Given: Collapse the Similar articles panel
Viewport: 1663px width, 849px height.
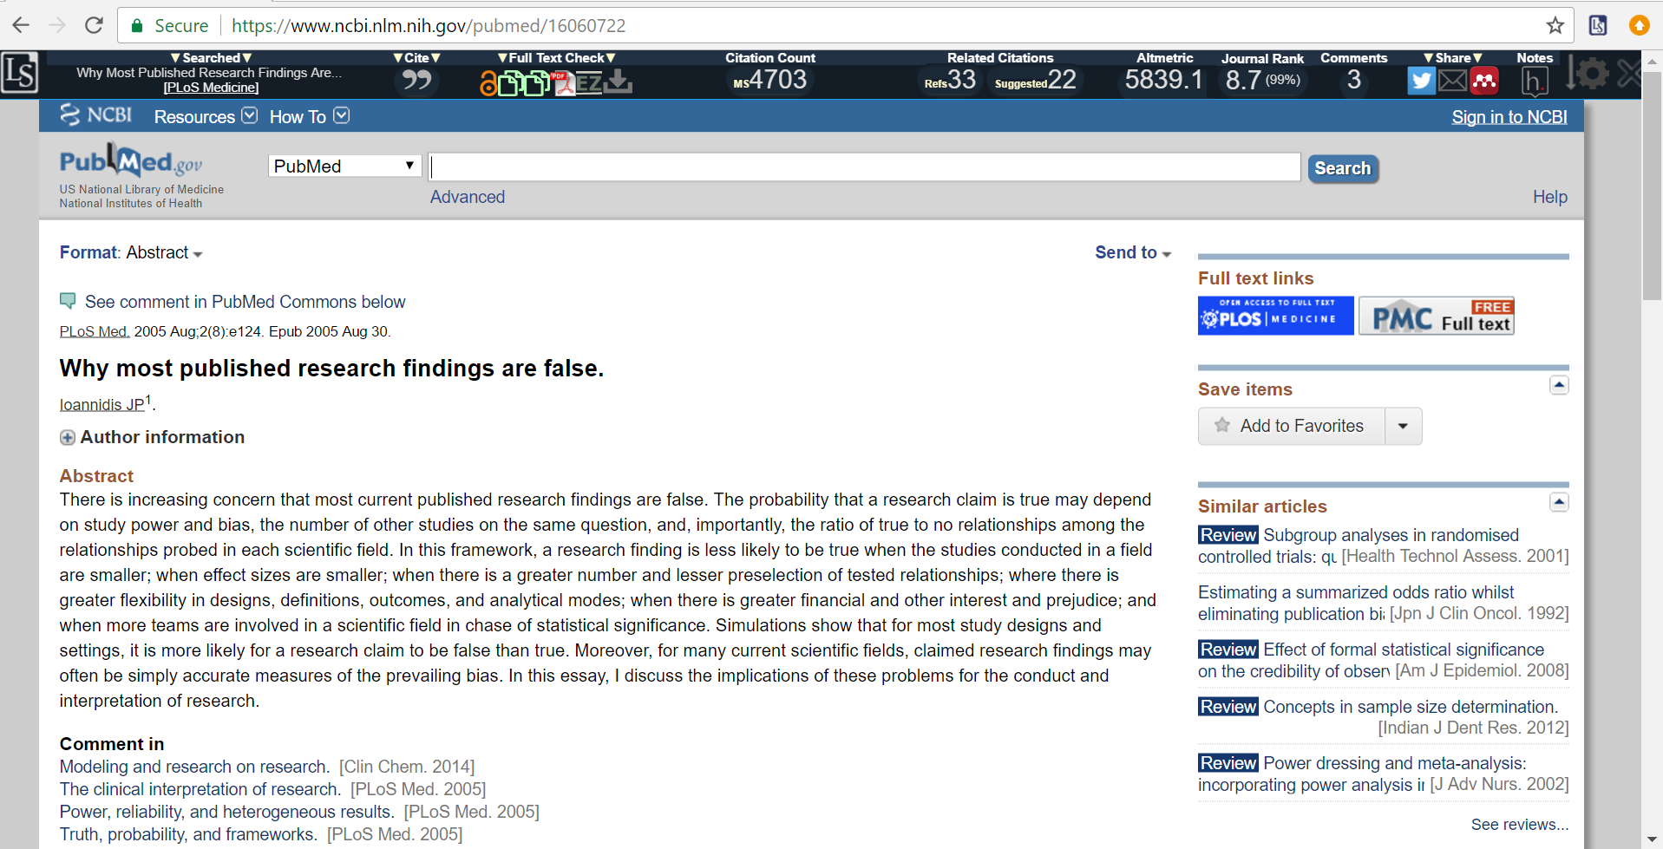Looking at the screenshot, I should tap(1560, 501).
